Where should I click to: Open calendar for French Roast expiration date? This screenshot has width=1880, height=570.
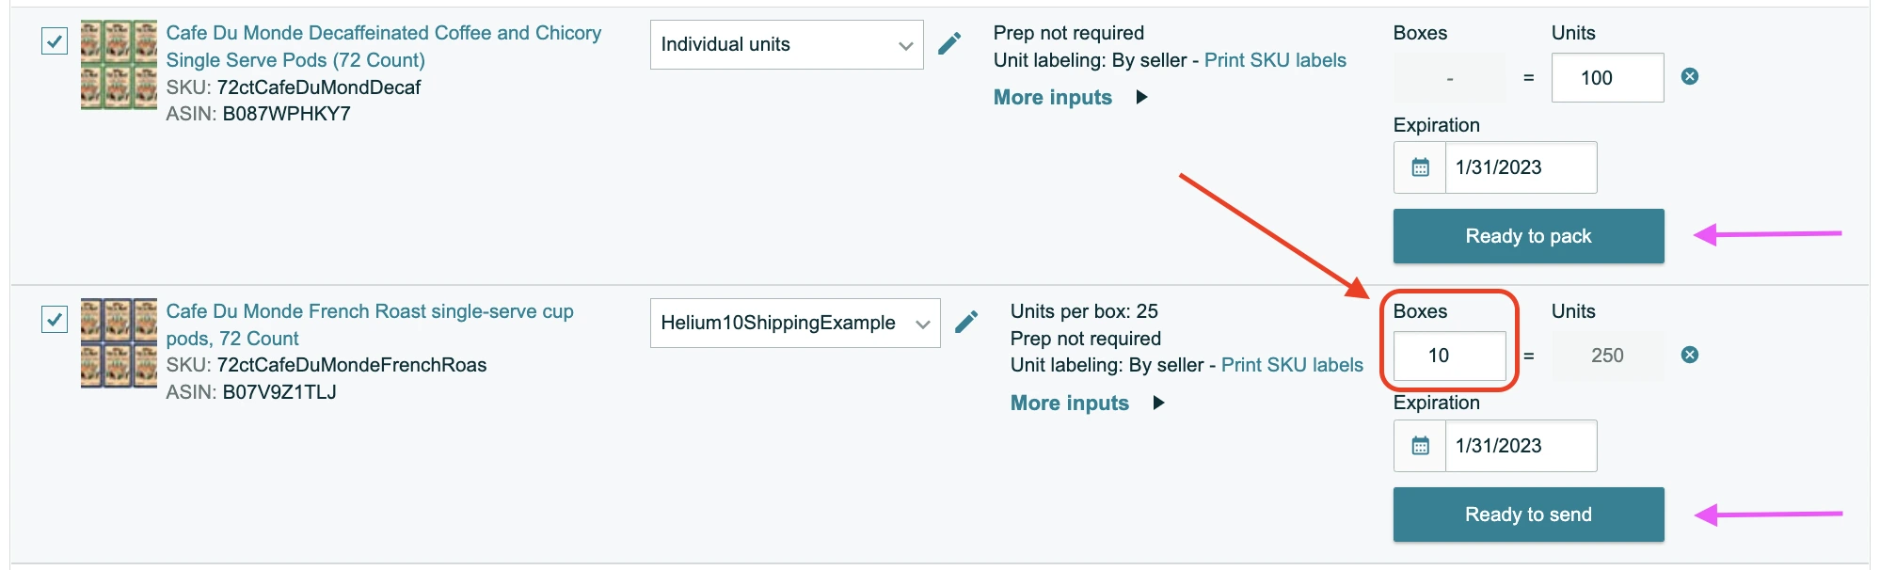click(1419, 445)
